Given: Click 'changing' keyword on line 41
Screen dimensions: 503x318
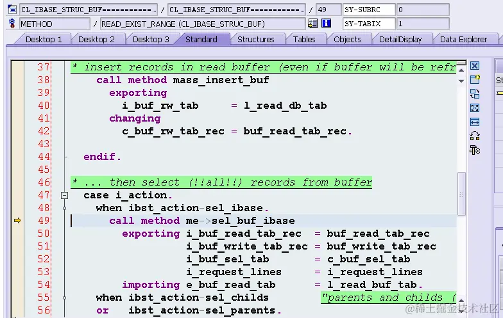Looking at the screenshot, I should click(135, 119).
